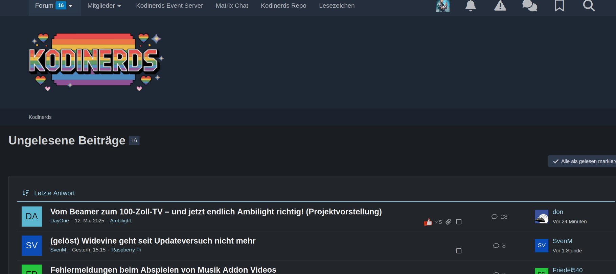The width and height of the screenshot is (616, 274).
Task: Click the Gestern, 15:15 timestamp
Action: coord(89,250)
